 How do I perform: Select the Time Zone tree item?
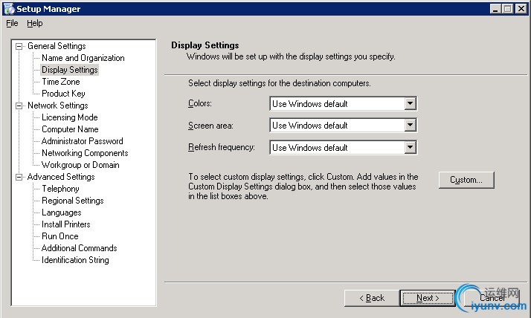[x=60, y=82]
